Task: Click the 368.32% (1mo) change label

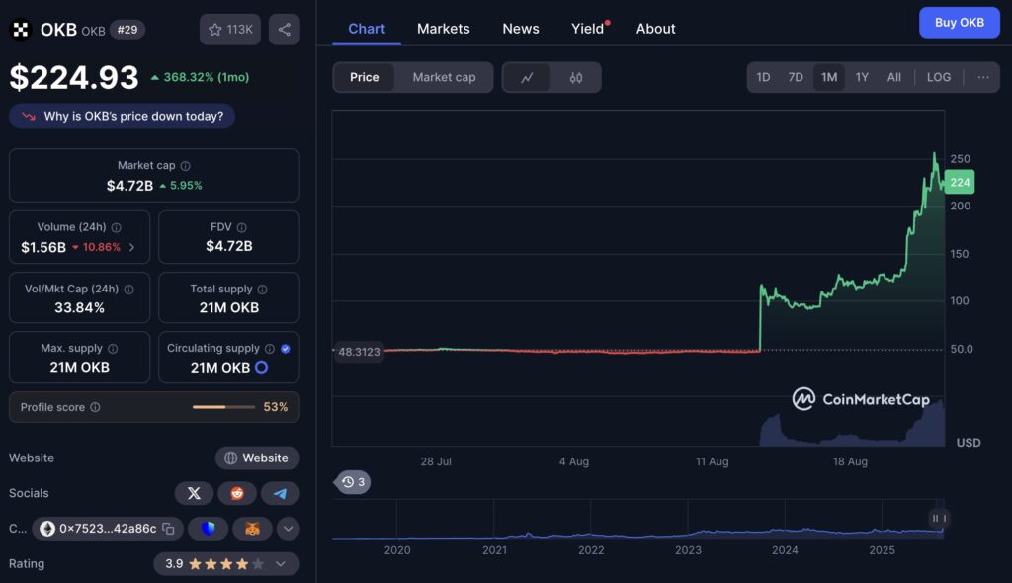Action: [200, 77]
